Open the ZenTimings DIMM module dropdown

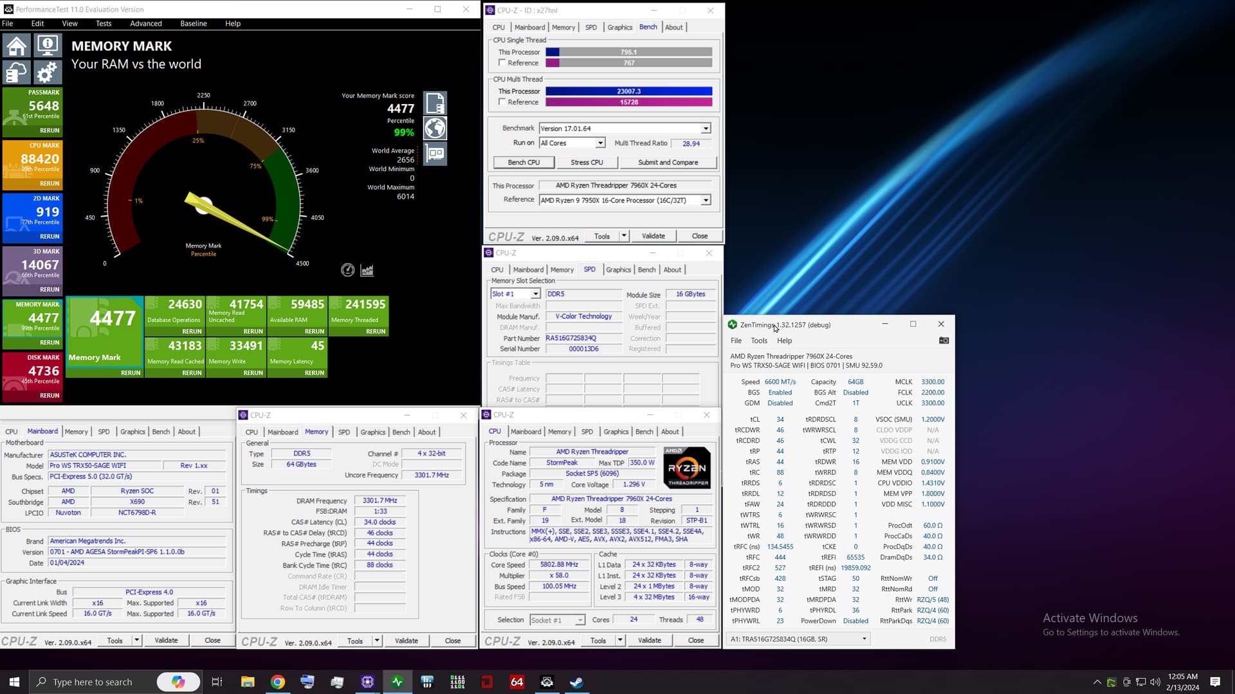pos(864,639)
